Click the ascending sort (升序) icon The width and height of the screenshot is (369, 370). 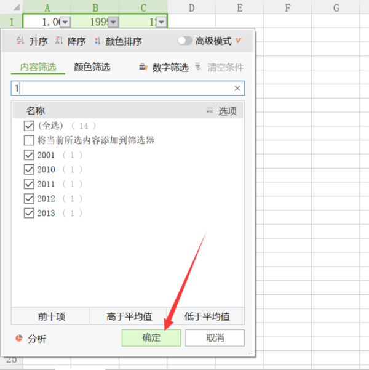tap(20, 41)
